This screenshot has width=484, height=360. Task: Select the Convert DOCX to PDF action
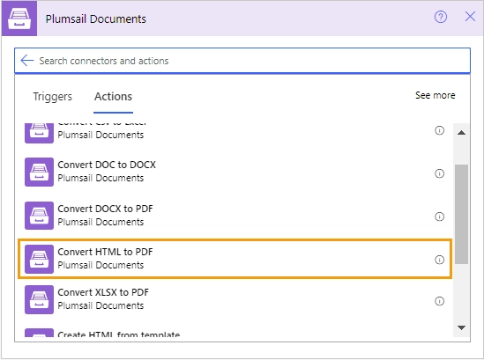[x=235, y=216]
